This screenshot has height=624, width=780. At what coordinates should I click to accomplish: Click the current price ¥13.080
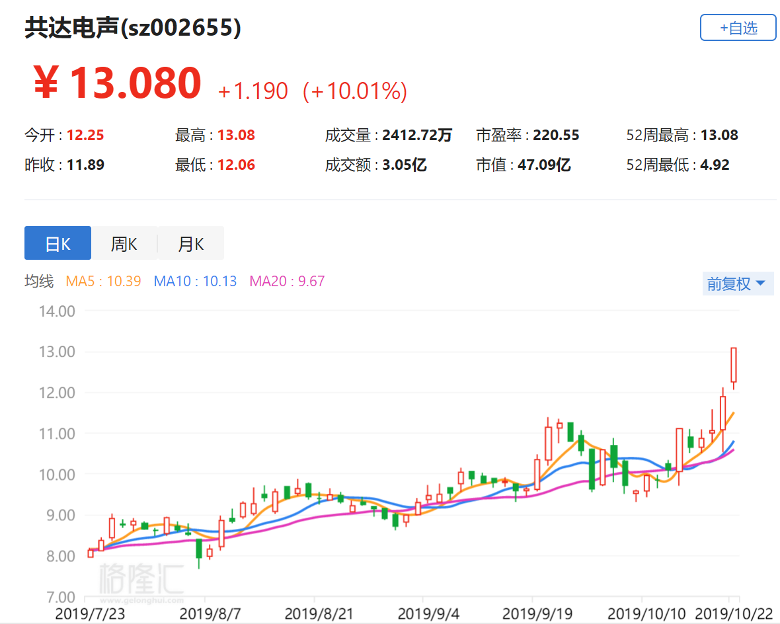pos(118,83)
